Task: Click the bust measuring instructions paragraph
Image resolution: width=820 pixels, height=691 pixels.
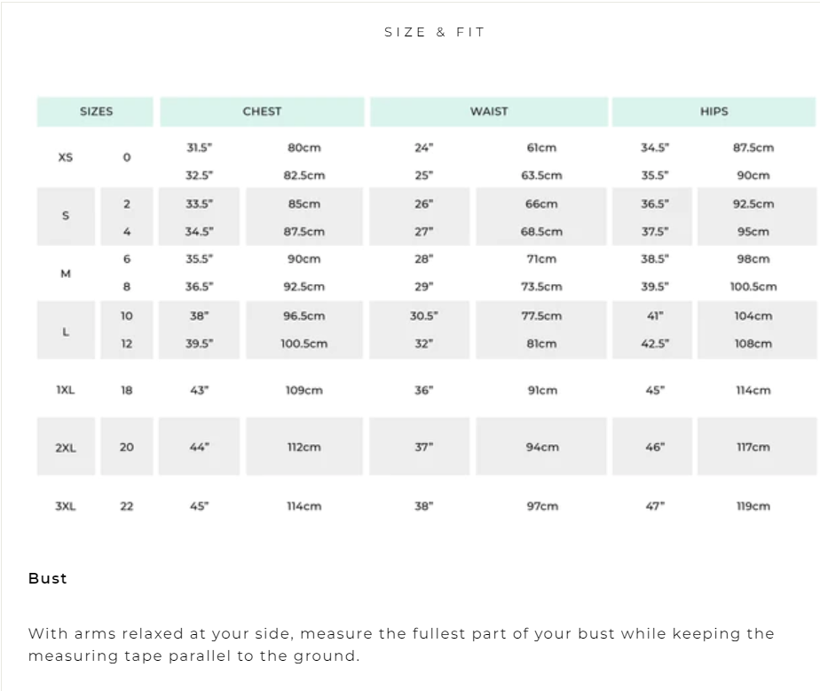Action: (x=401, y=645)
